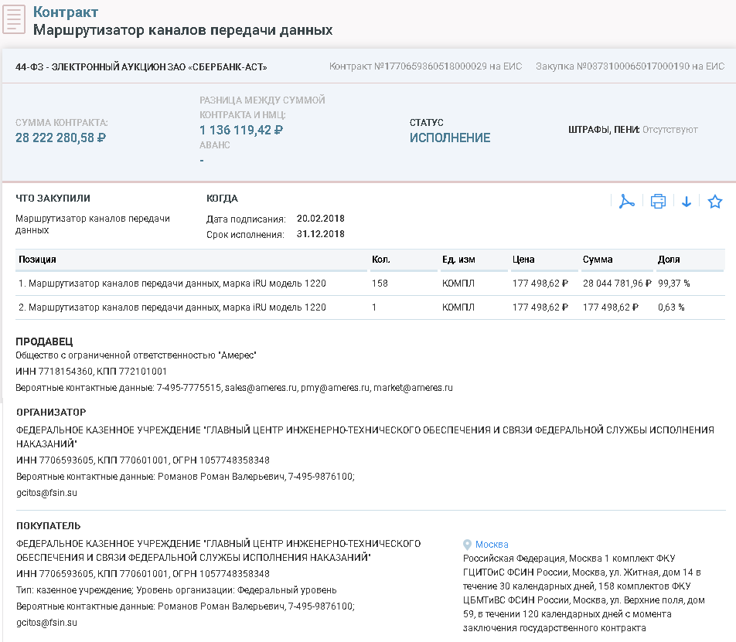Click seller name Общество 'Амерес'
736x642 pixels.
pyautogui.click(x=136, y=355)
